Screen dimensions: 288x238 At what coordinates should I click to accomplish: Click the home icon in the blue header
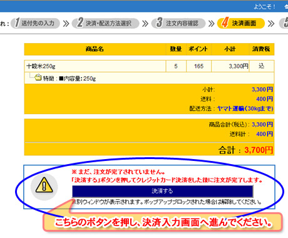coord(286,7)
